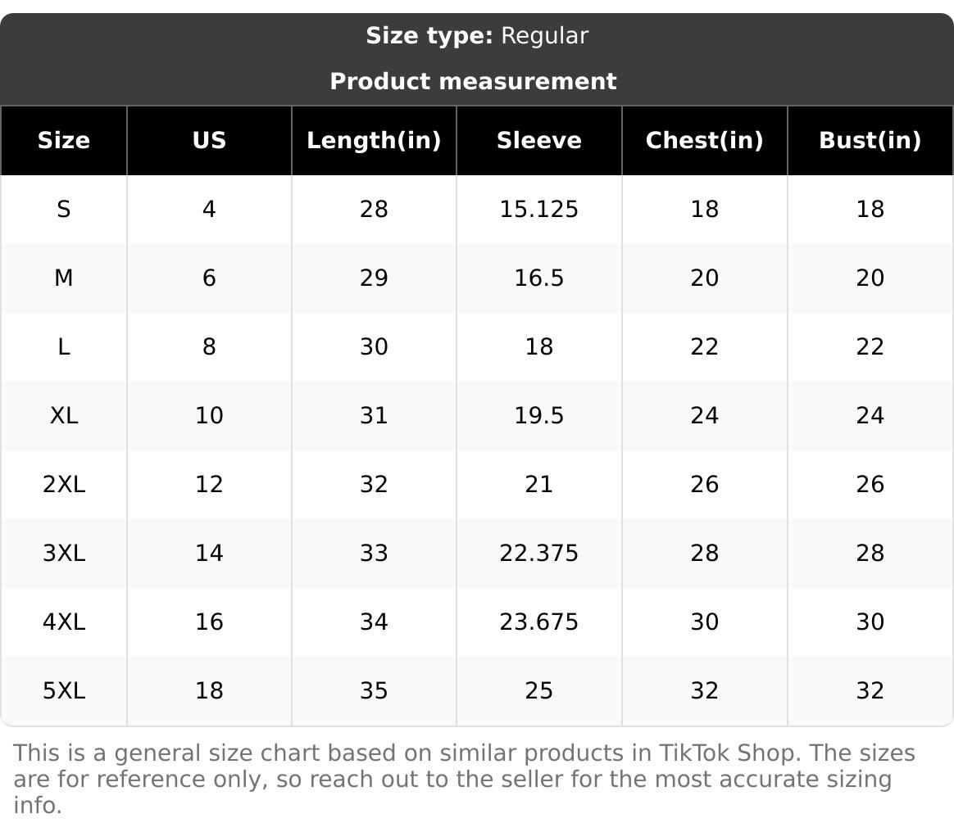Click the Size type: Regular label
The width and height of the screenshot is (954, 832).
click(x=476, y=36)
